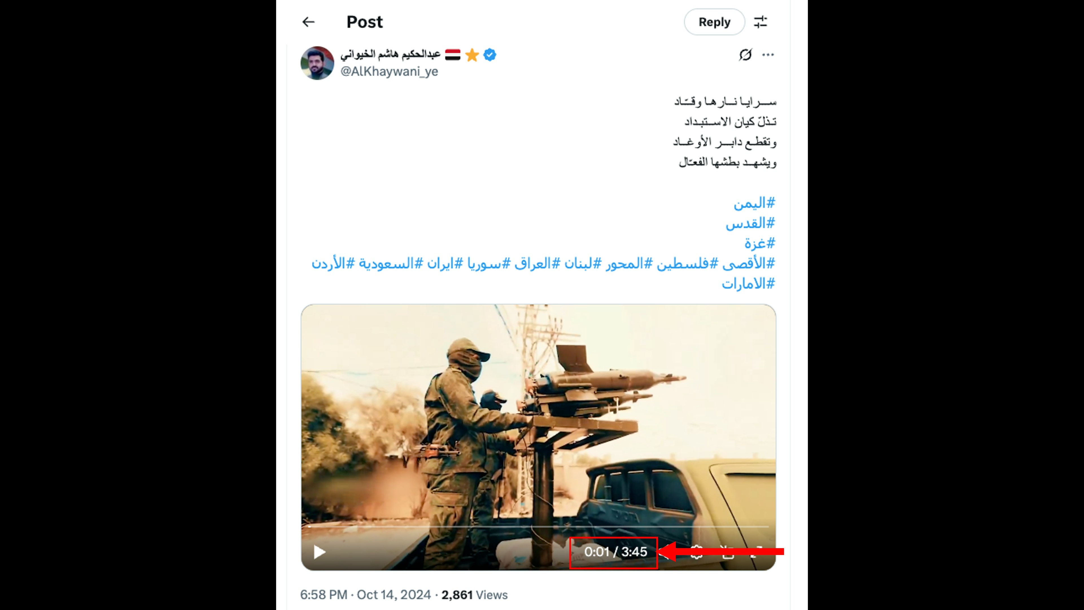
Task: Play the video with the play icon
Action: [319, 552]
